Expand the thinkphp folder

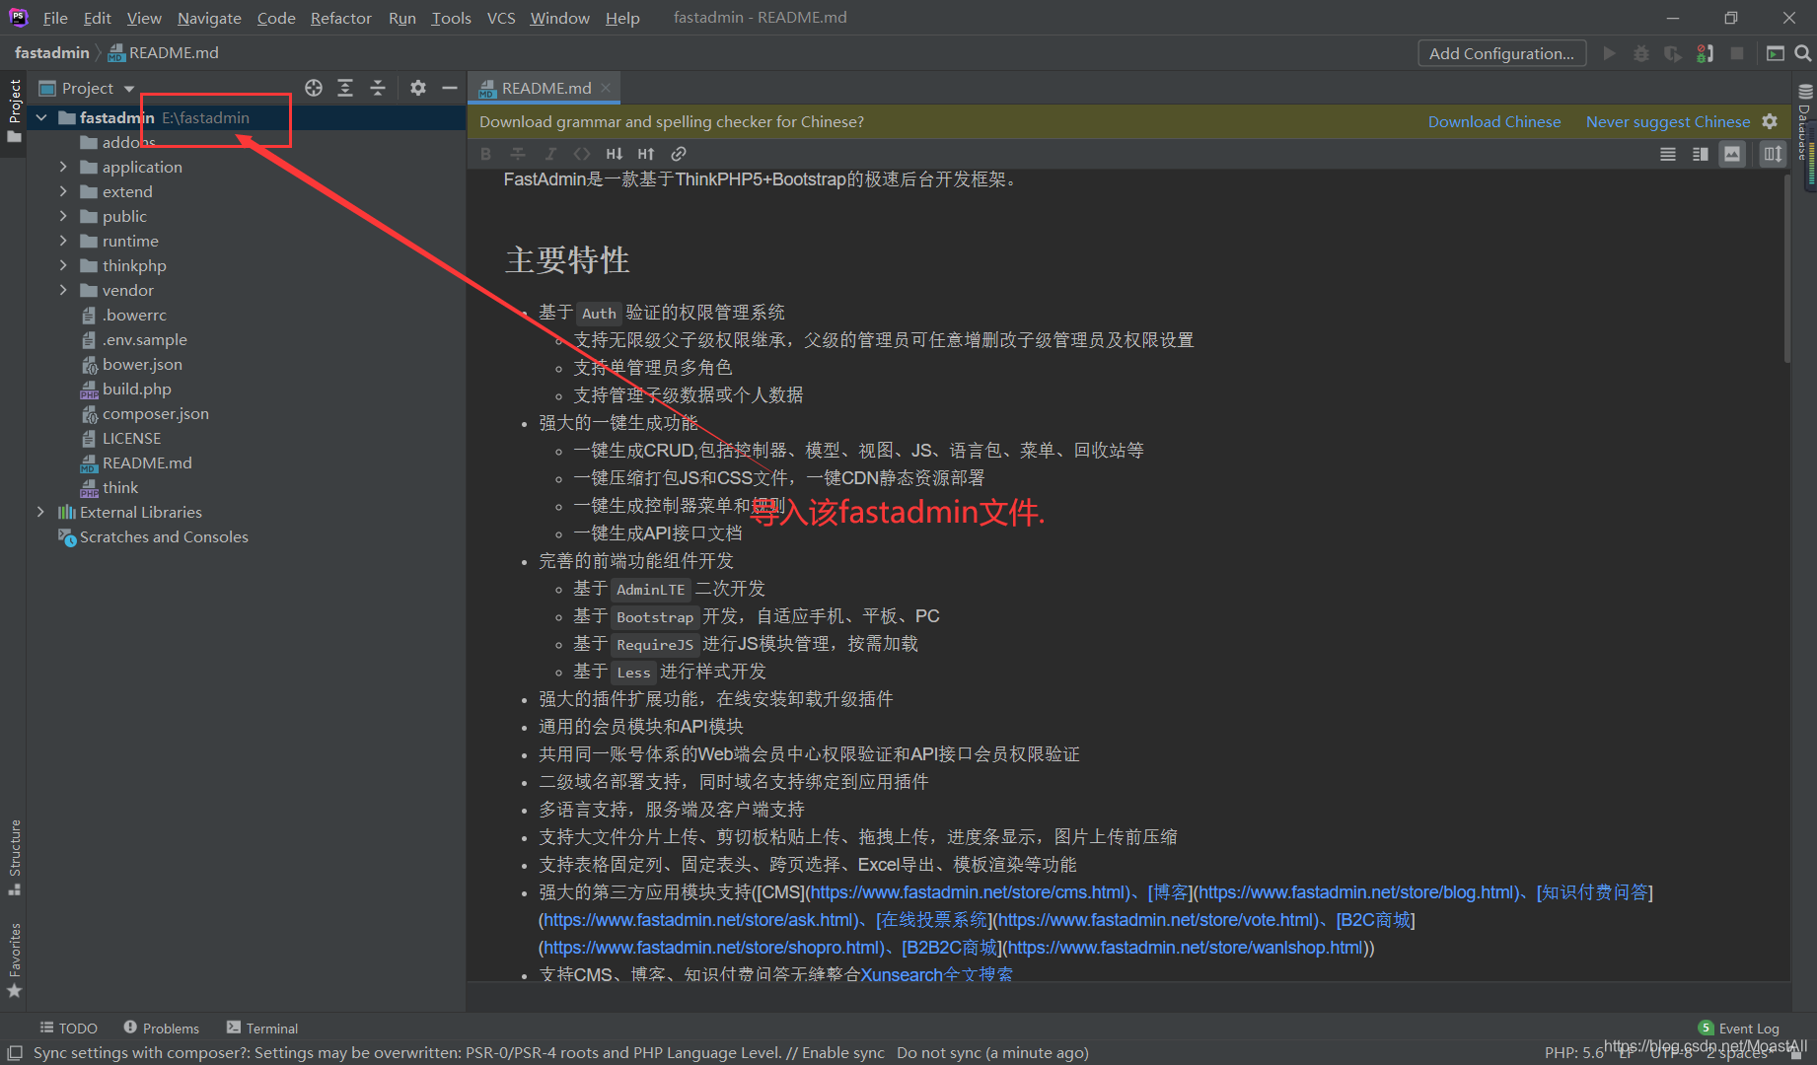pos(63,265)
